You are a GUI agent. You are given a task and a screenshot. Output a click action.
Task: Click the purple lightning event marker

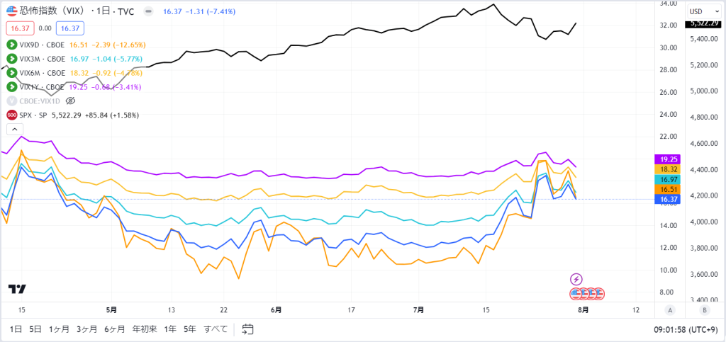click(576, 279)
